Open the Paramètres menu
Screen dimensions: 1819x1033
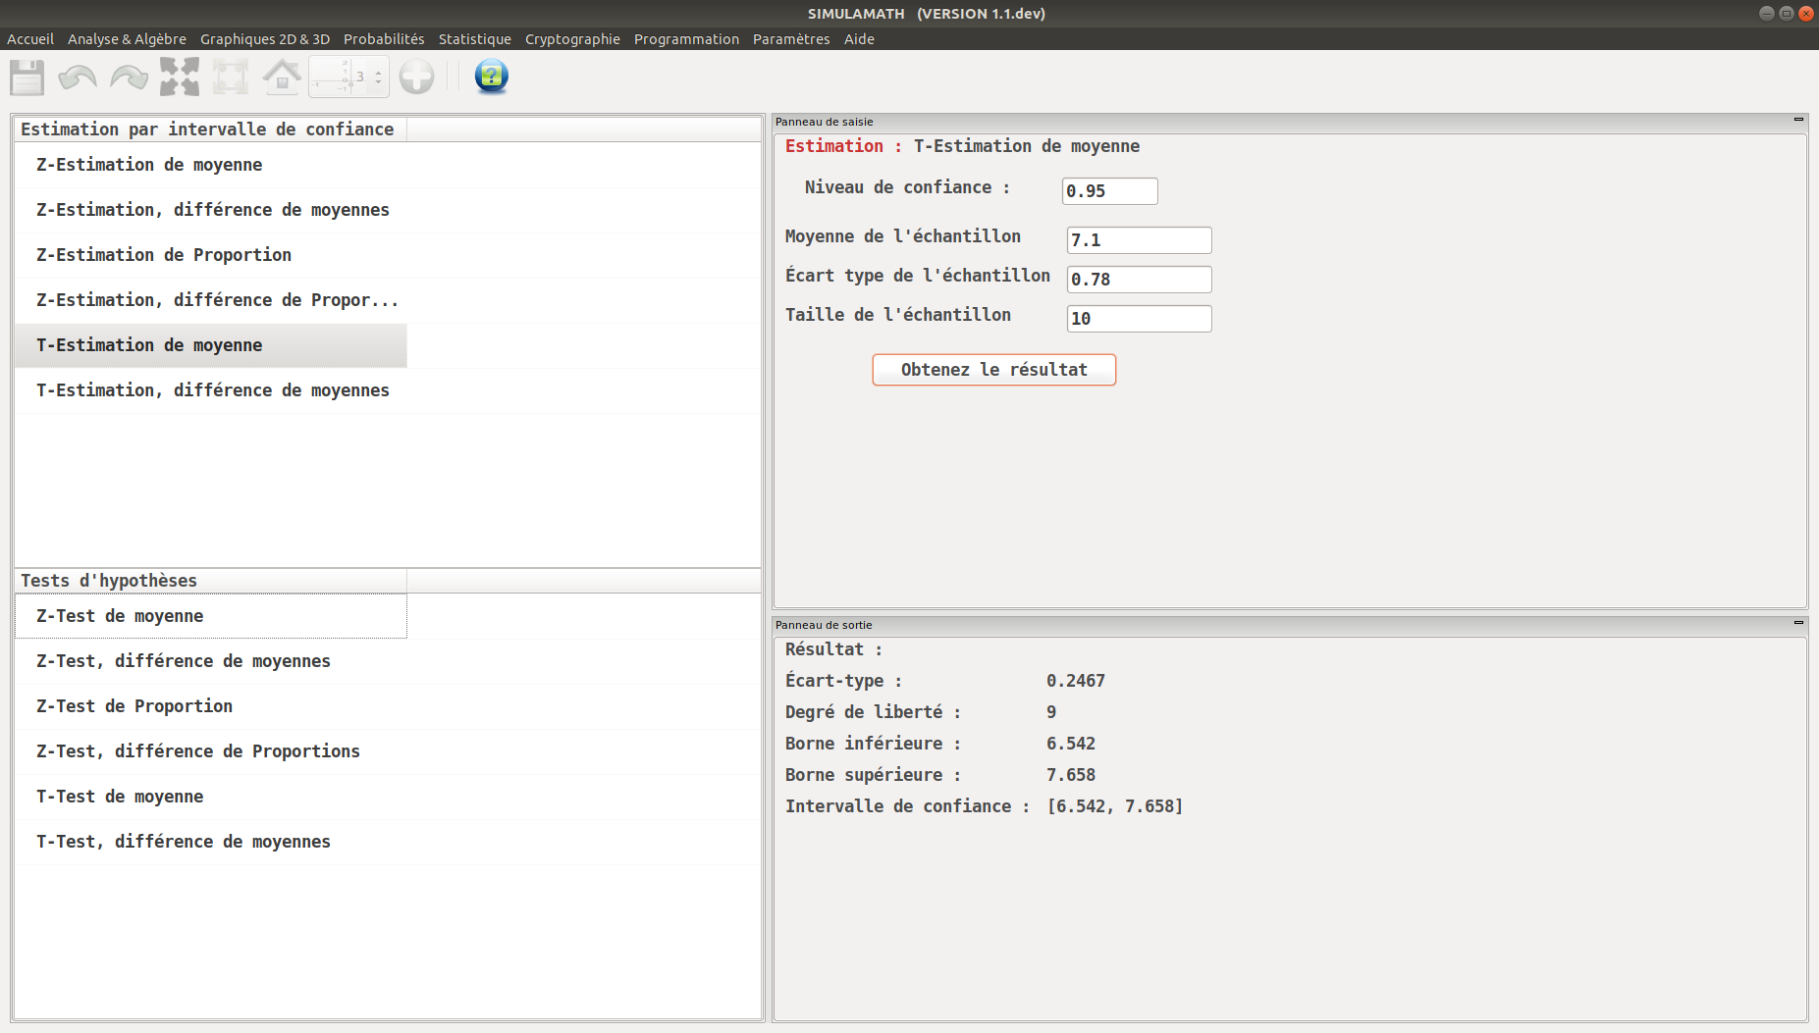[x=791, y=39]
